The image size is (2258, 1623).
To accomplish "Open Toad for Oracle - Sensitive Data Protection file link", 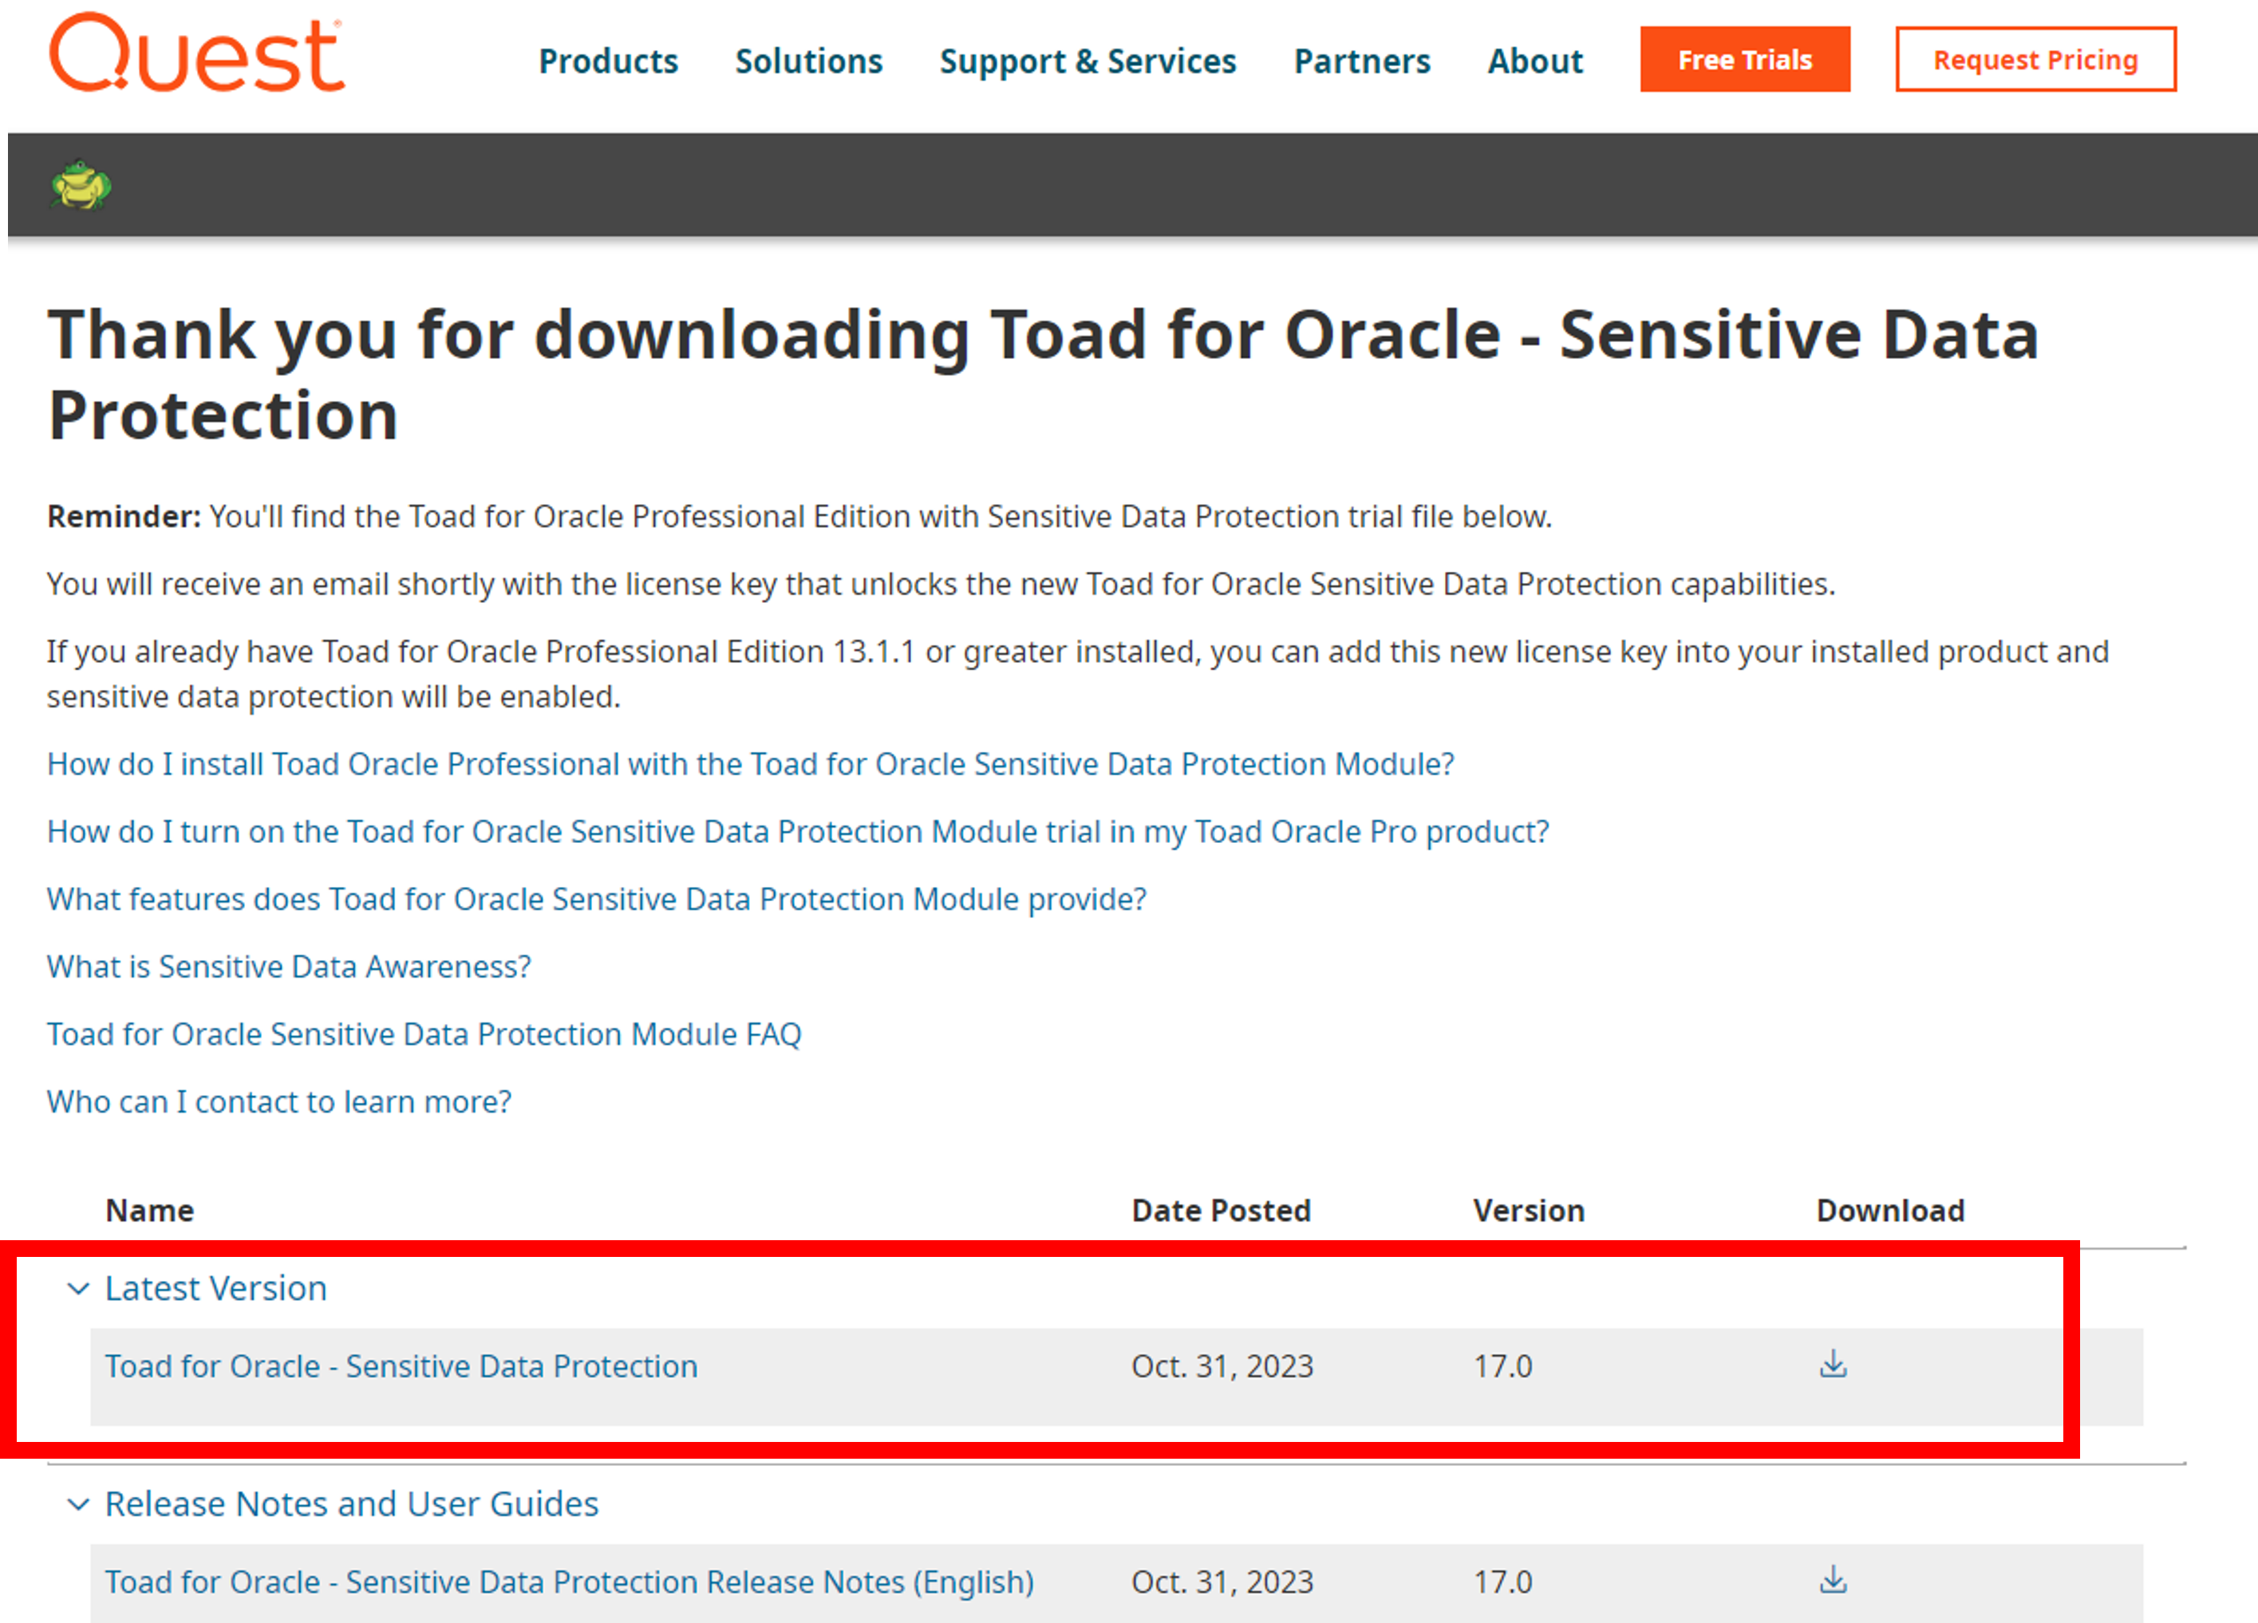I will pyautogui.click(x=401, y=1366).
